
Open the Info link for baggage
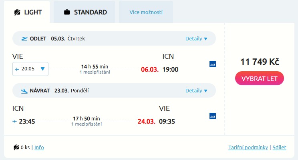pos(39,147)
